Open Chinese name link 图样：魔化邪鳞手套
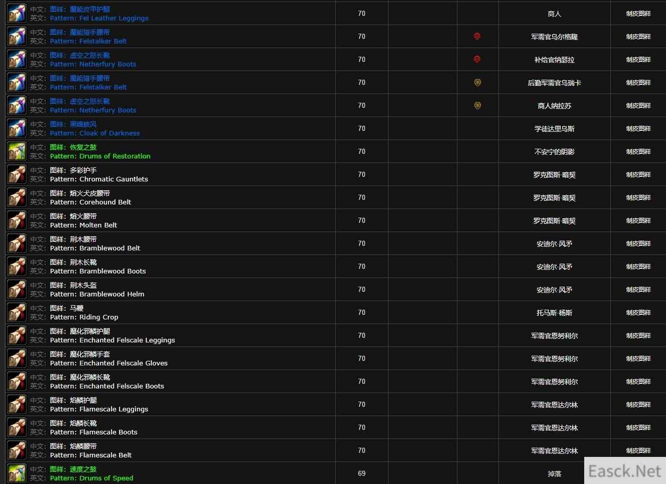666x484 pixels. tap(80, 354)
